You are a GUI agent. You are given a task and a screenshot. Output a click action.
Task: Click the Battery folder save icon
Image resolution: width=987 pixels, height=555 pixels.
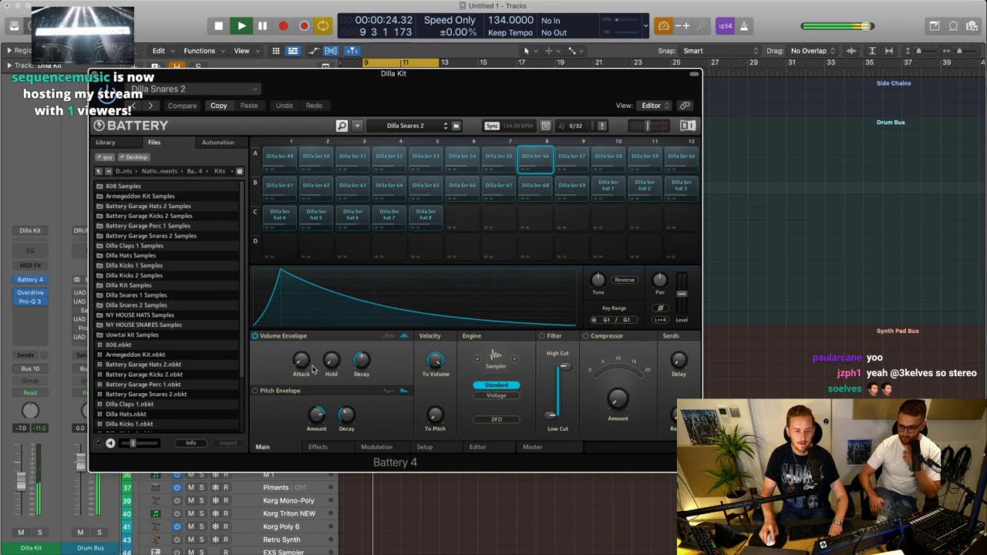(456, 126)
